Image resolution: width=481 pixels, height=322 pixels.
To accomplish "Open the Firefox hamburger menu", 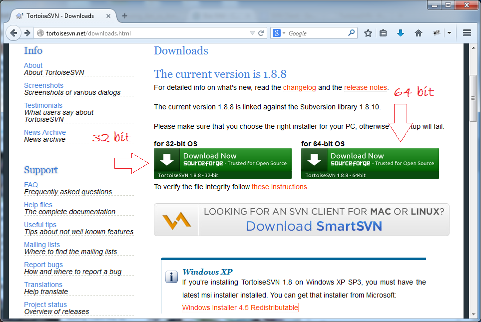I will point(467,33).
